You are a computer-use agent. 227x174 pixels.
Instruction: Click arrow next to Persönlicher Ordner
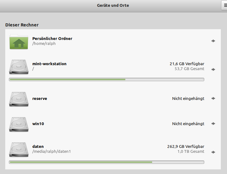[x=213, y=41]
